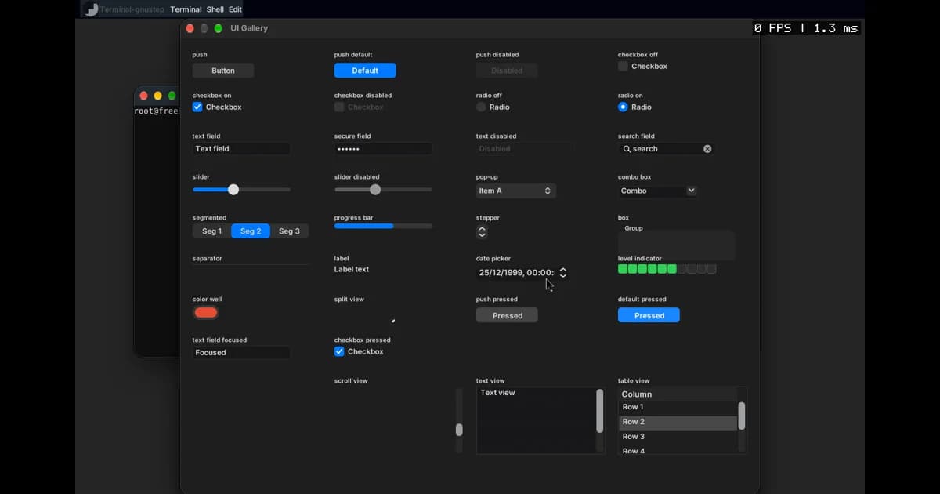Click the Group box
Screen dimensions: 940x494
(x=677, y=244)
